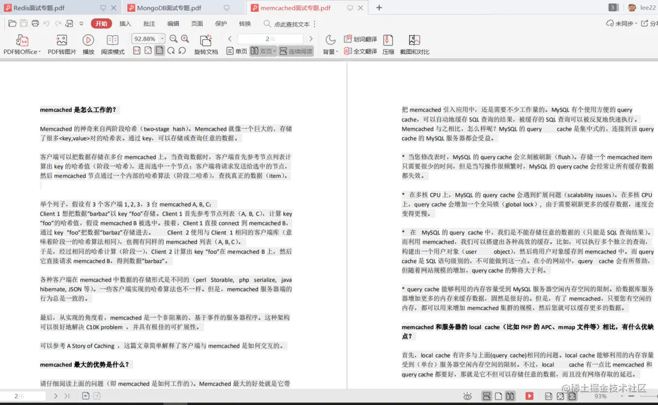Toggle 单页 single page view
The width and height of the screenshot is (658, 405).
(x=237, y=51)
